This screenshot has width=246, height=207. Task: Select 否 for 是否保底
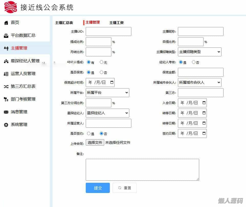click(102, 72)
